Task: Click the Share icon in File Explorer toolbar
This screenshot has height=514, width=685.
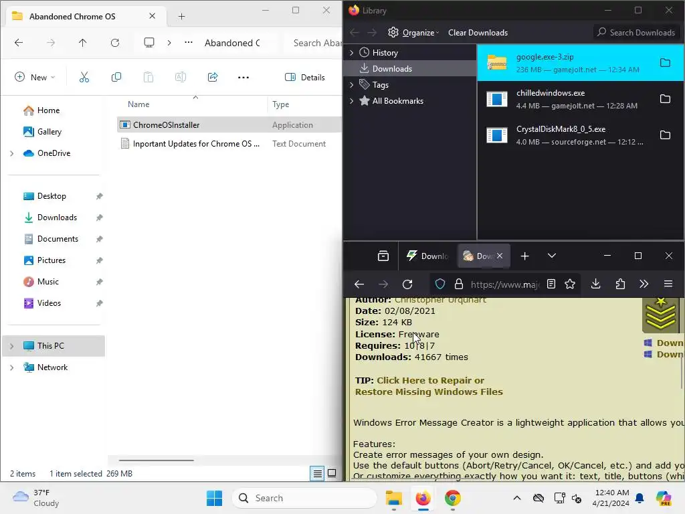Action: click(213, 78)
